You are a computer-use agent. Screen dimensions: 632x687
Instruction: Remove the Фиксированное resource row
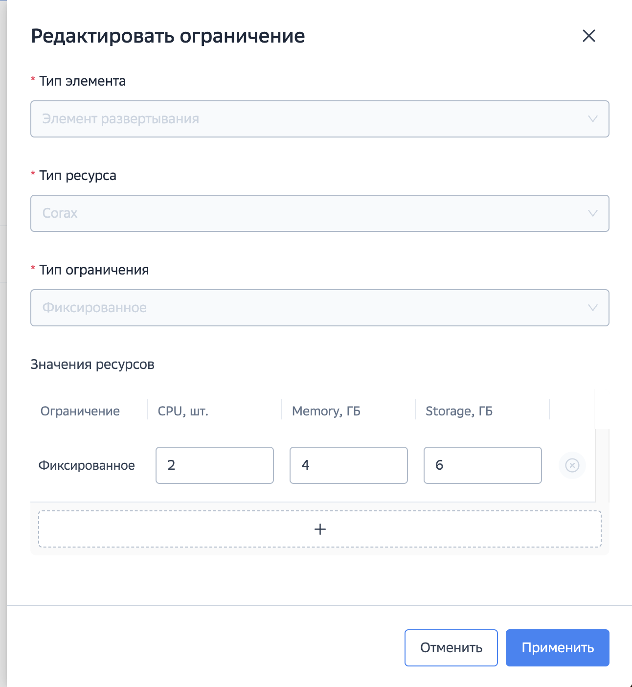point(572,465)
